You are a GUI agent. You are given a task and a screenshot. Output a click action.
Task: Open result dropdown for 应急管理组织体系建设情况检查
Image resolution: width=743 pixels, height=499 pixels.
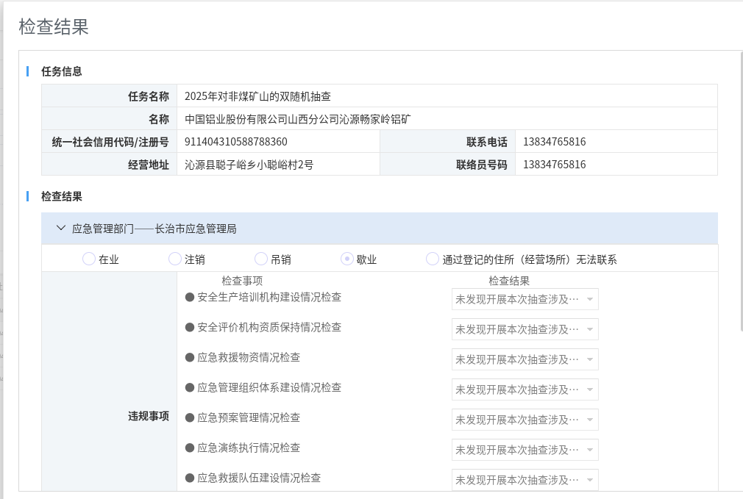pyautogui.click(x=525, y=389)
